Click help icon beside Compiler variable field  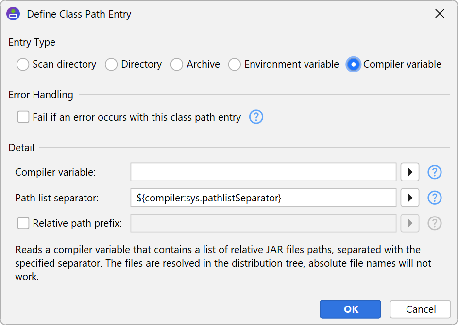[434, 172]
